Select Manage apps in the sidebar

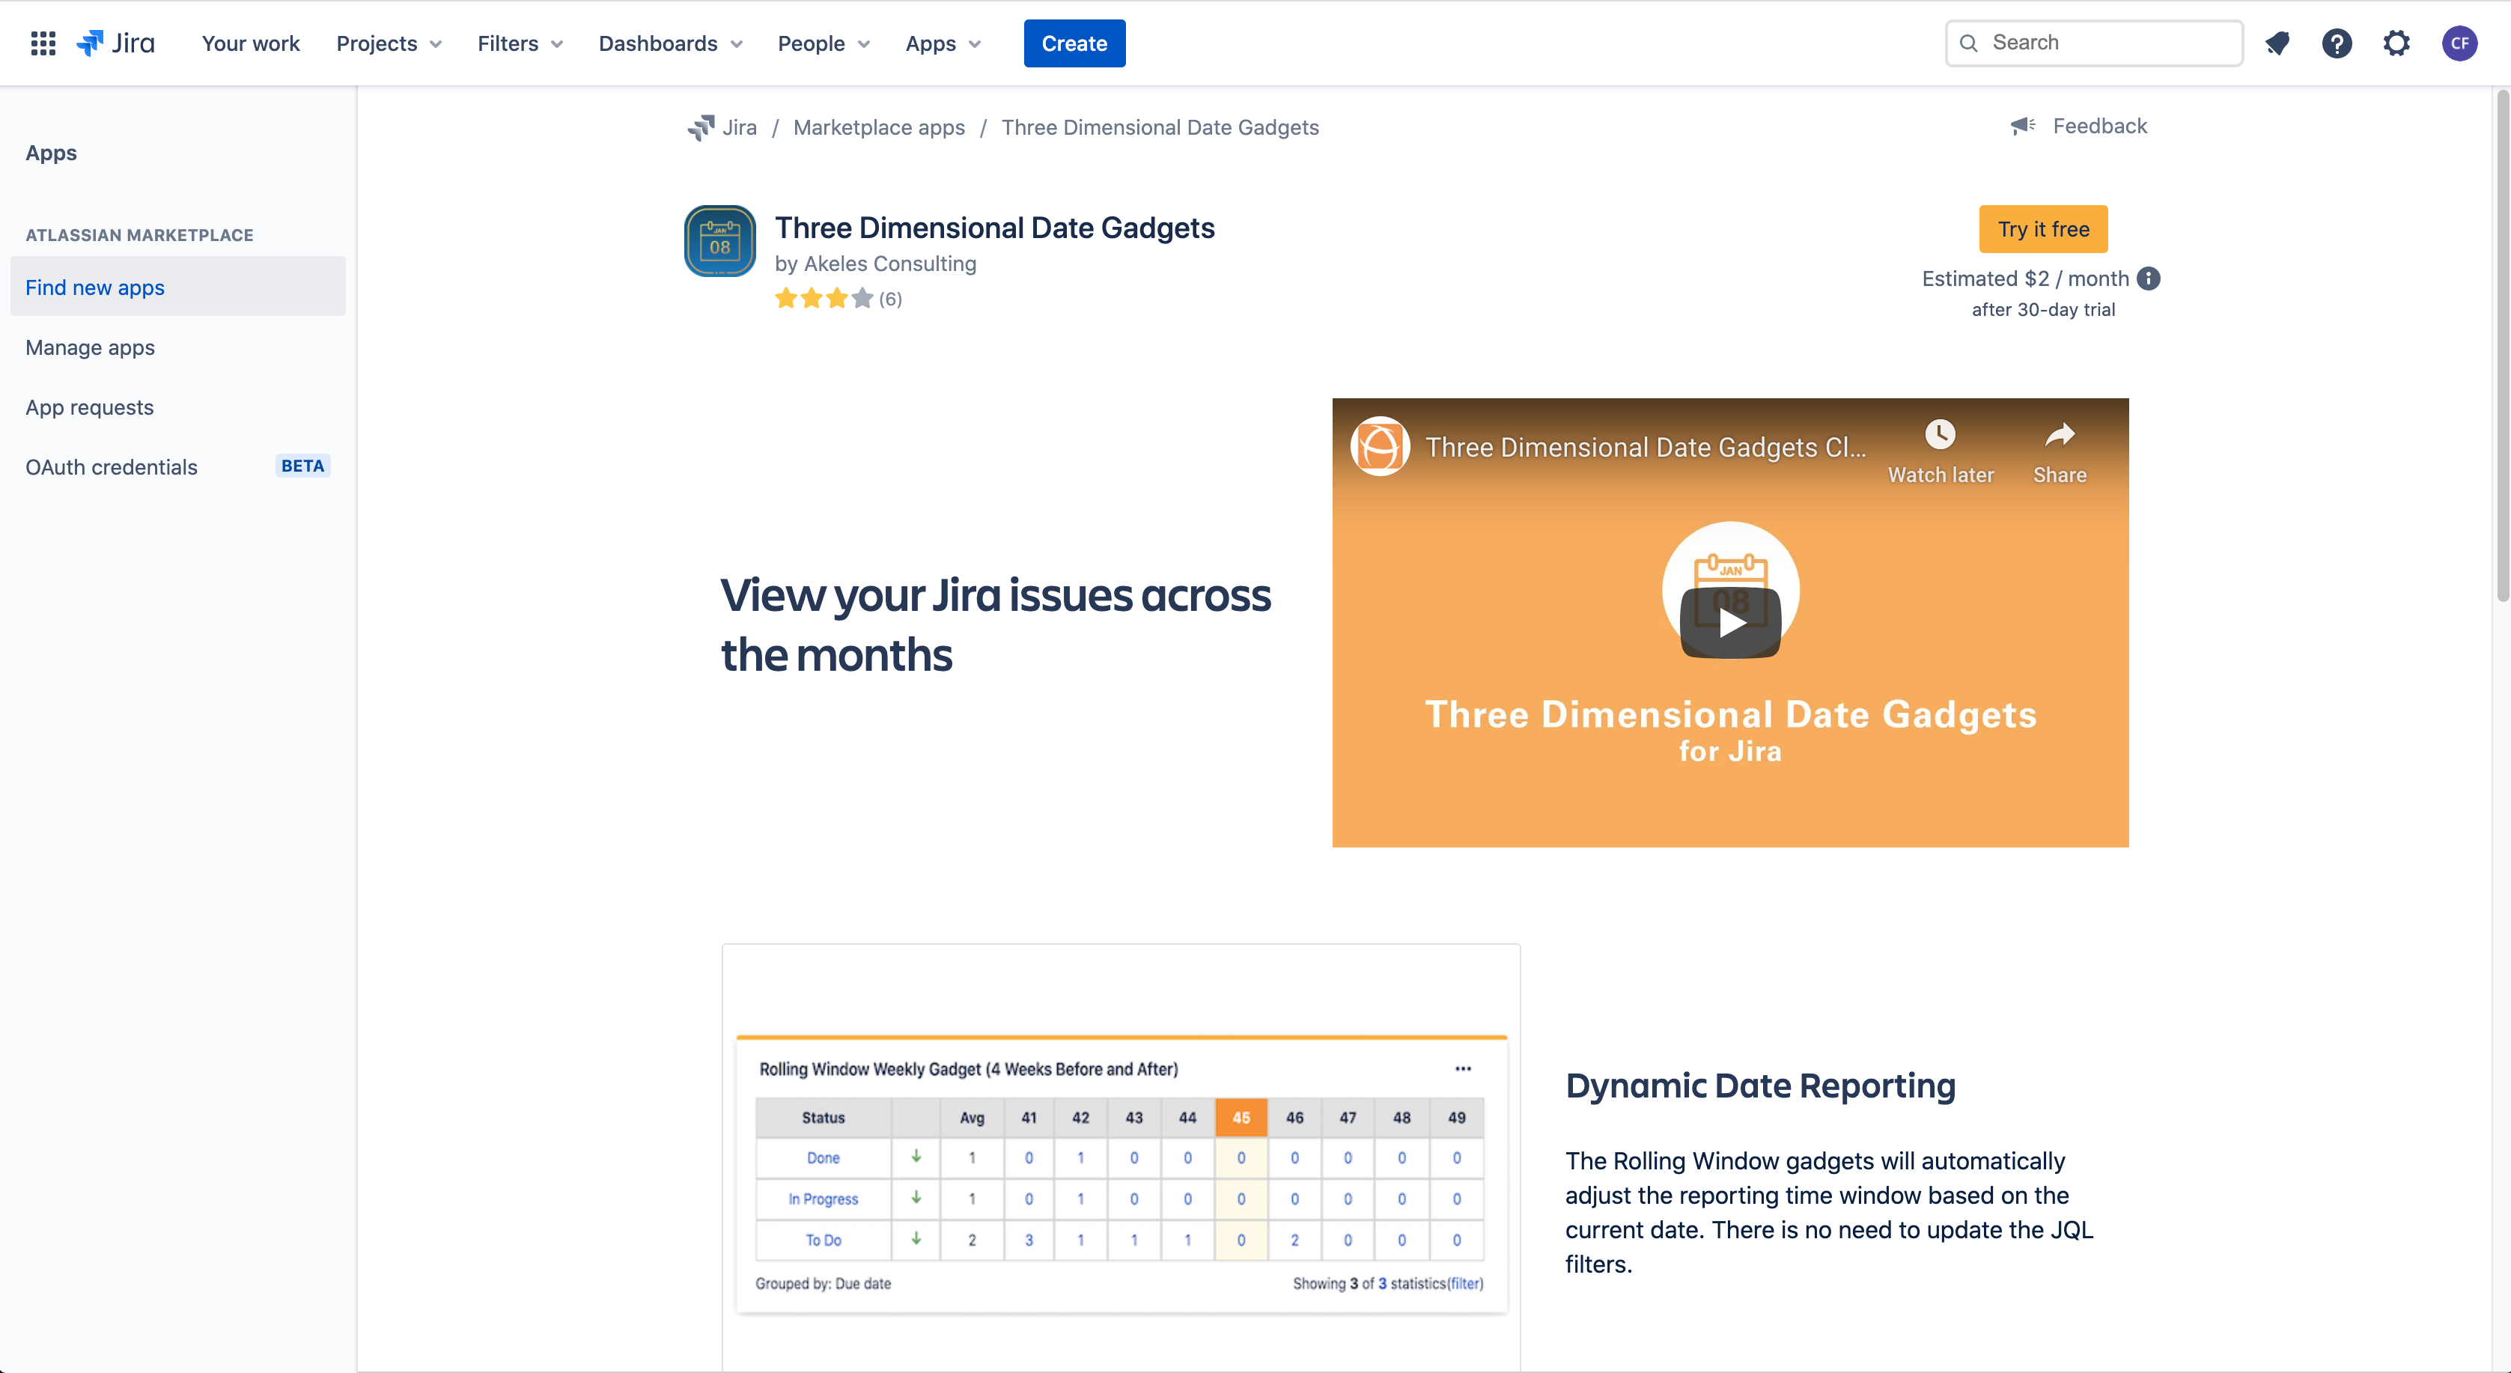[x=90, y=347]
